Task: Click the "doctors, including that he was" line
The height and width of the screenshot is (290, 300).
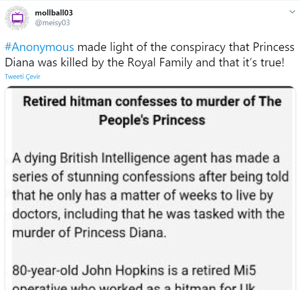Action: coord(148,214)
